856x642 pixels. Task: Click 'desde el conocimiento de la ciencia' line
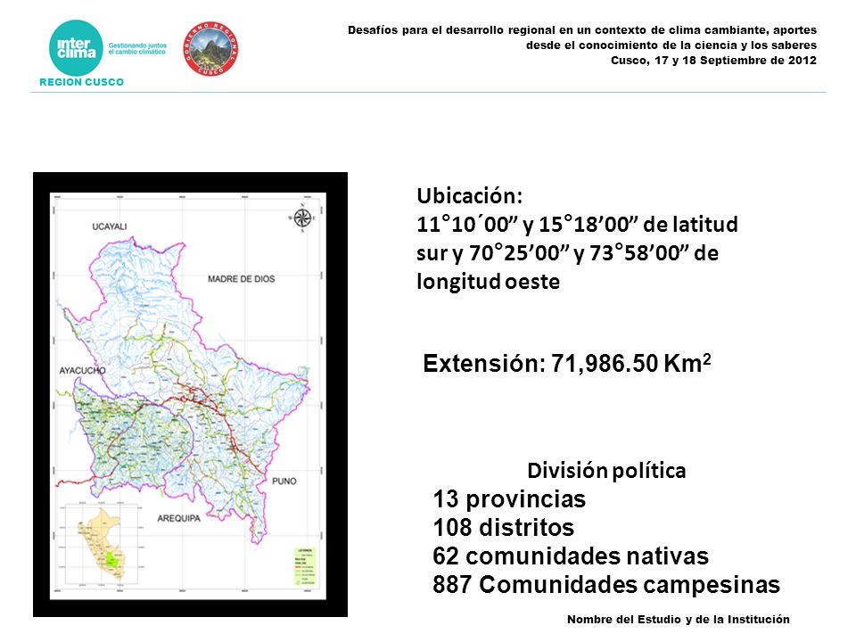pyautogui.click(x=671, y=45)
